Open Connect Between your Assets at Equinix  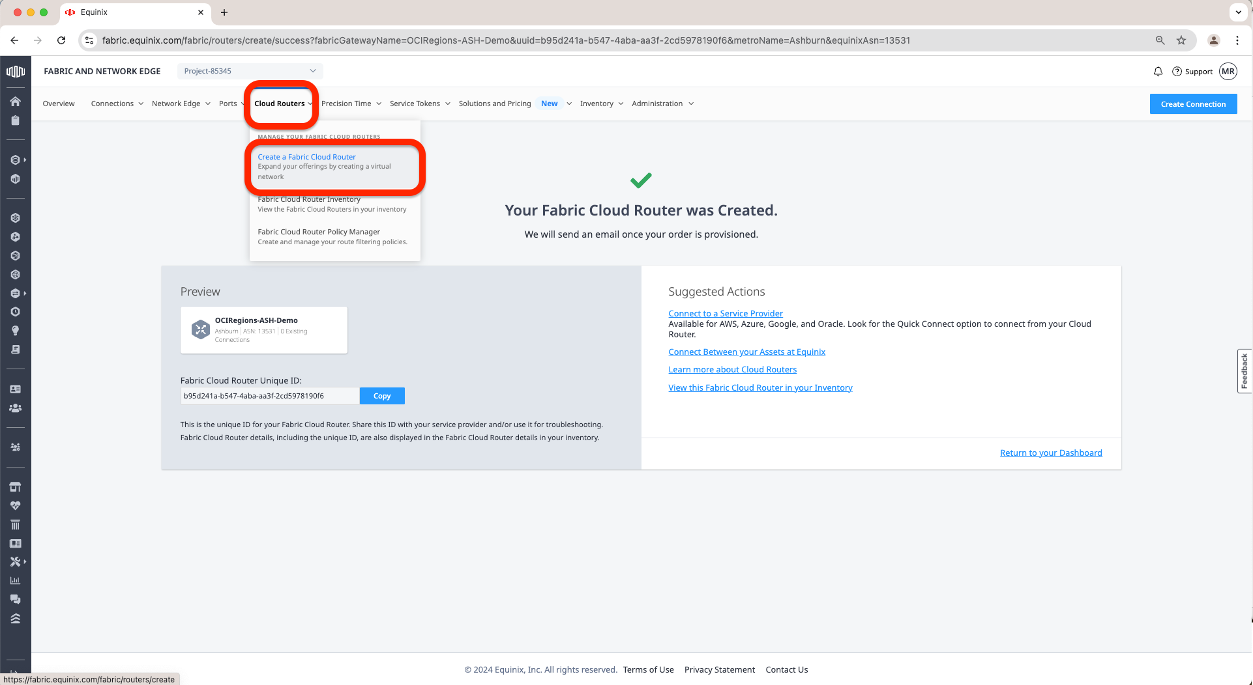click(746, 352)
